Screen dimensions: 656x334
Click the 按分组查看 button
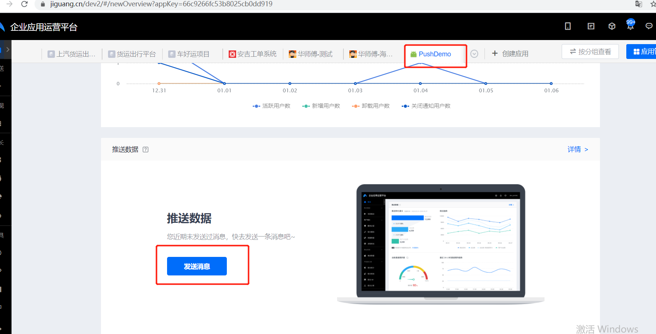[x=590, y=52]
